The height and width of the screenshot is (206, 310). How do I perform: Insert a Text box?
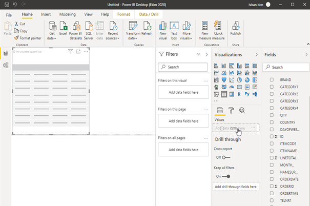pyautogui.click(x=174, y=31)
